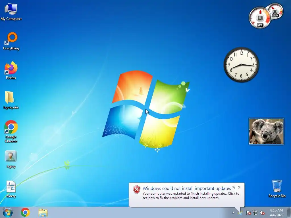This screenshot has height=218, width=291.
Task: Click the koala slideshow gadget
Action: coord(266,131)
